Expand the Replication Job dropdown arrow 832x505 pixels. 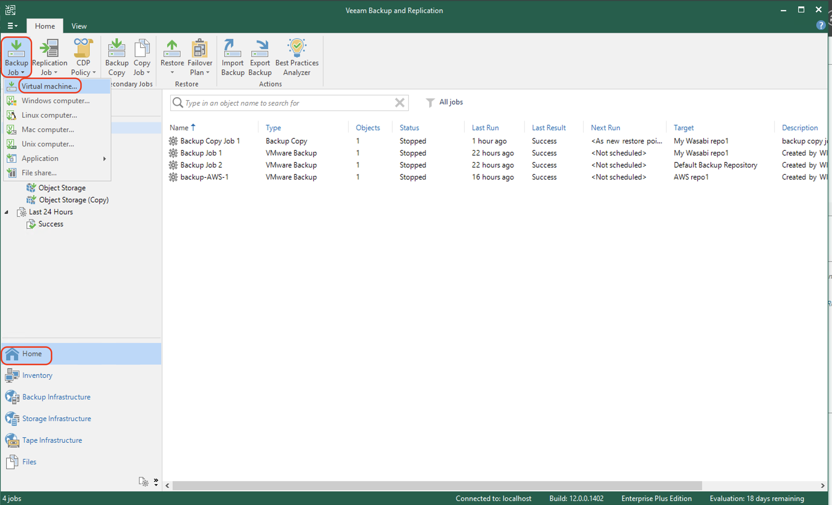pyautogui.click(x=56, y=73)
